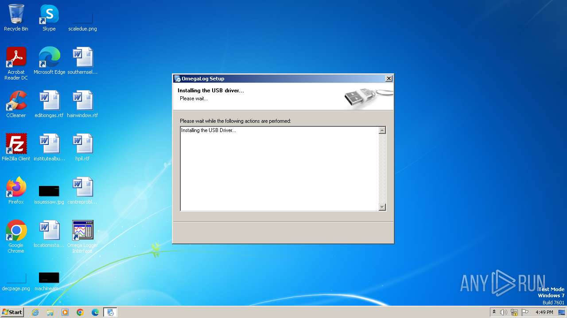
Task: Select hpil.rtf document icon
Action: tap(82, 148)
